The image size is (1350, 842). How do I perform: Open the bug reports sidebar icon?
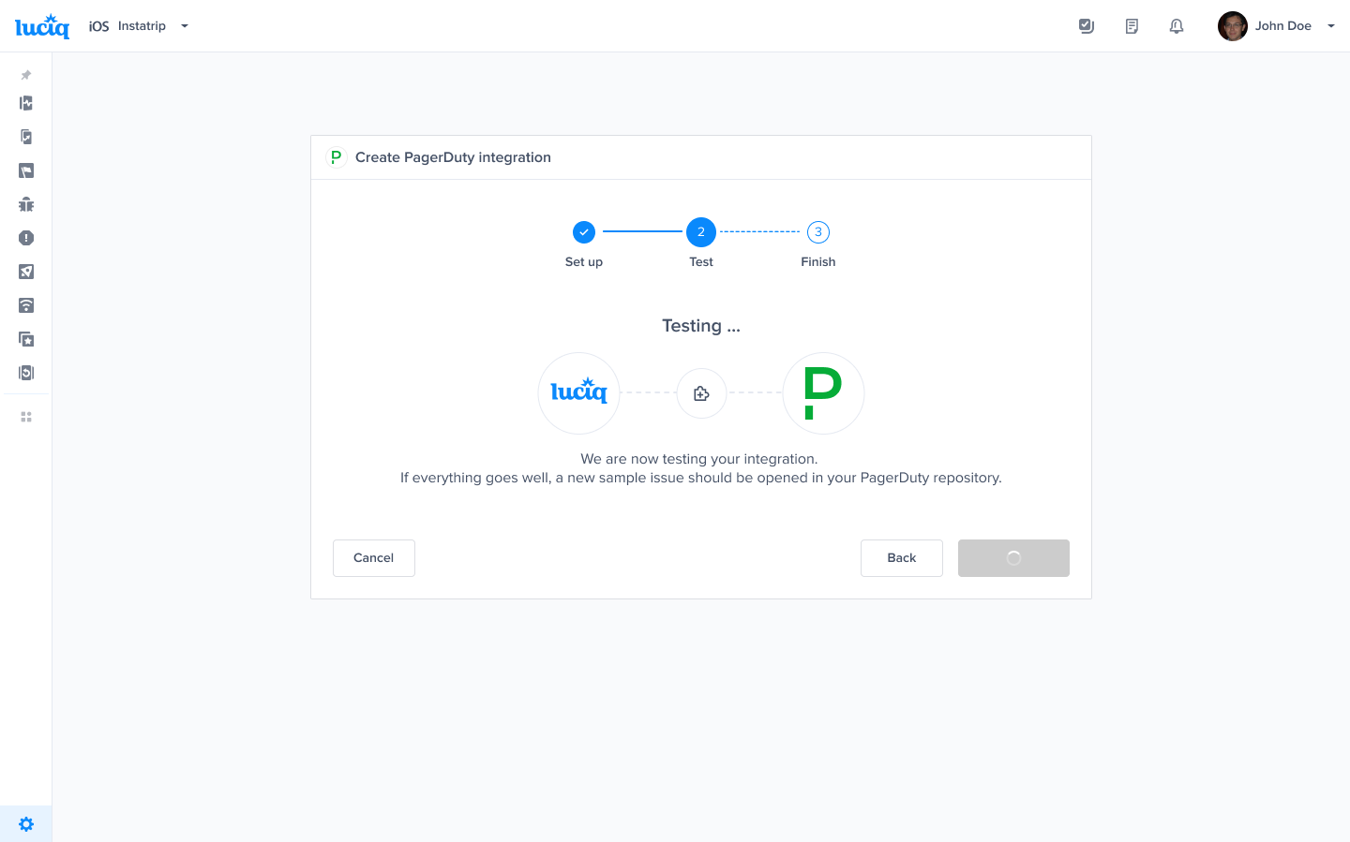point(26,204)
